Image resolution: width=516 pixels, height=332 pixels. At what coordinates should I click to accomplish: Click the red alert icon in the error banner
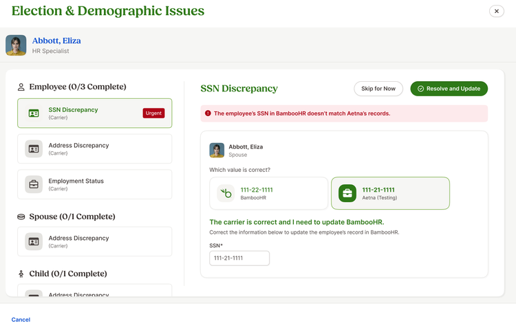[208, 113]
